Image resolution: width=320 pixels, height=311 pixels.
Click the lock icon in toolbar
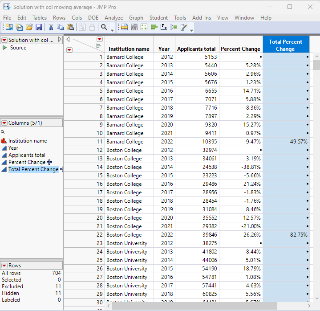(x=92, y=27)
